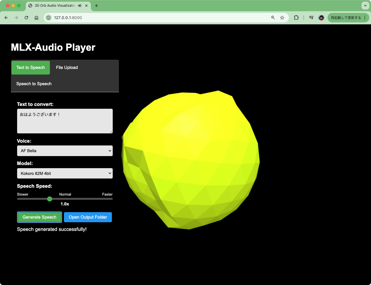Viewport: 371px width, 285px height.
Task: Click the Faster label of speed slider
Action: pyautogui.click(x=107, y=194)
